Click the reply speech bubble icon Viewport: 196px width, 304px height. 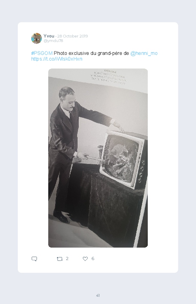(34, 259)
